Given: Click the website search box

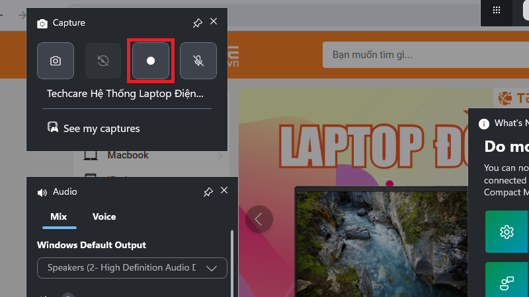Looking at the screenshot, I should point(423,54).
